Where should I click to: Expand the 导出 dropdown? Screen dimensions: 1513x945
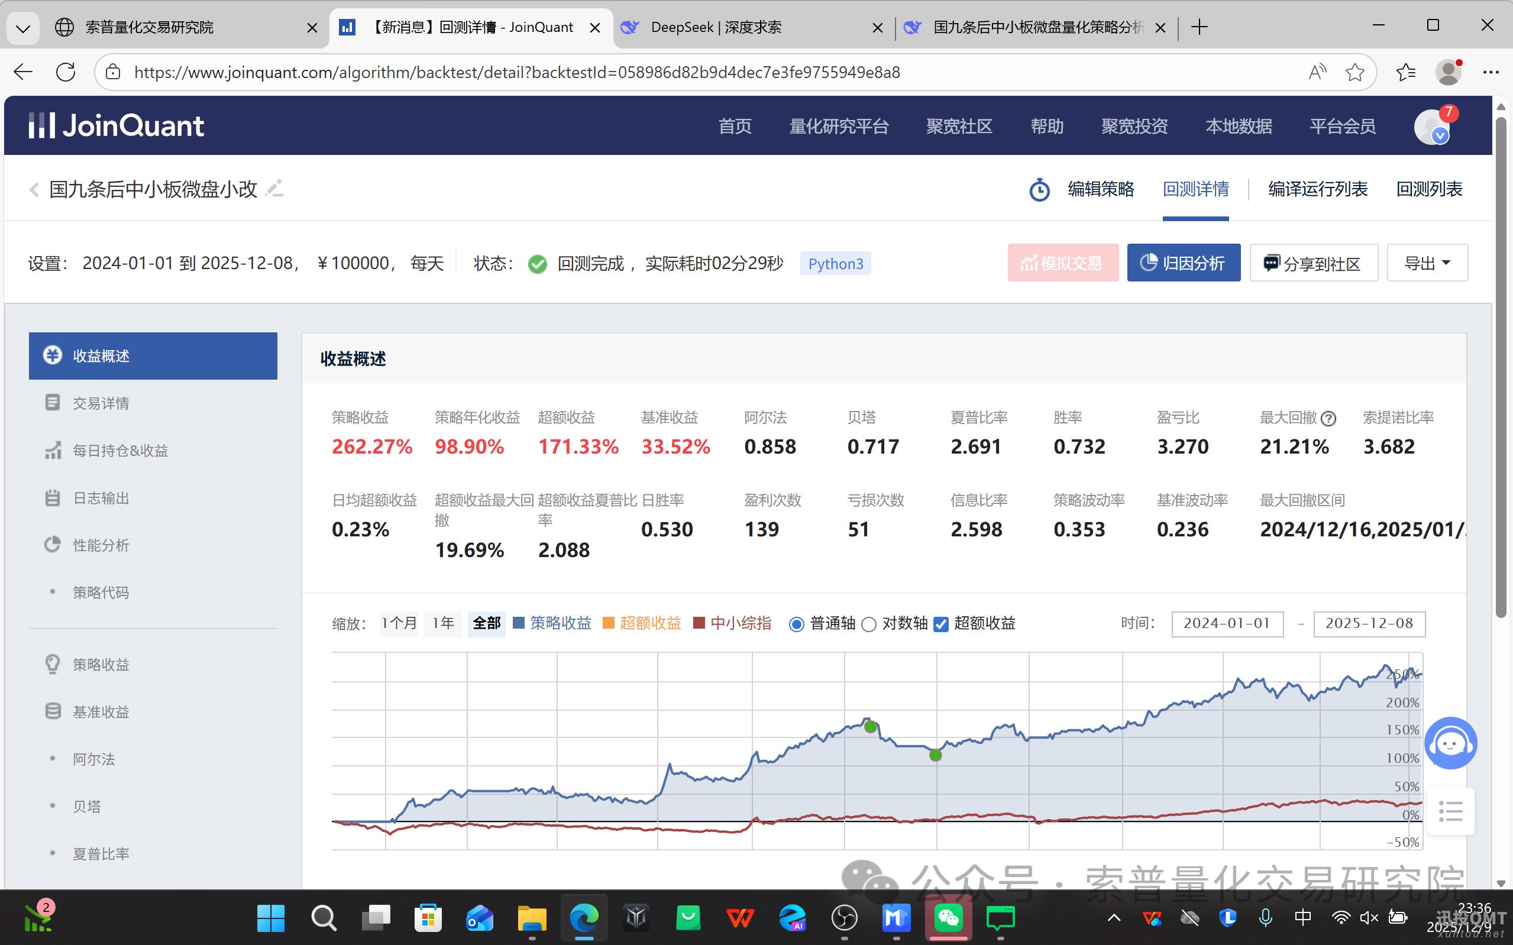[x=1427, y=263]
